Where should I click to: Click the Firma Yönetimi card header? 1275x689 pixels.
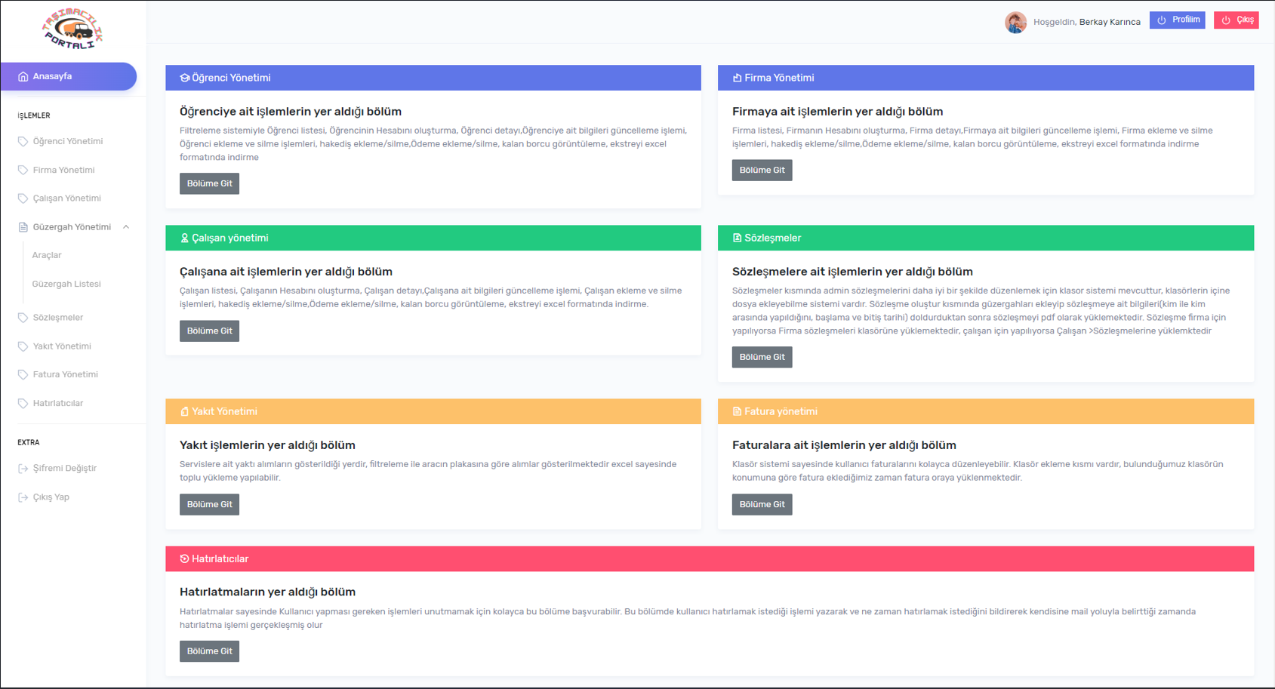pos(985,78)
